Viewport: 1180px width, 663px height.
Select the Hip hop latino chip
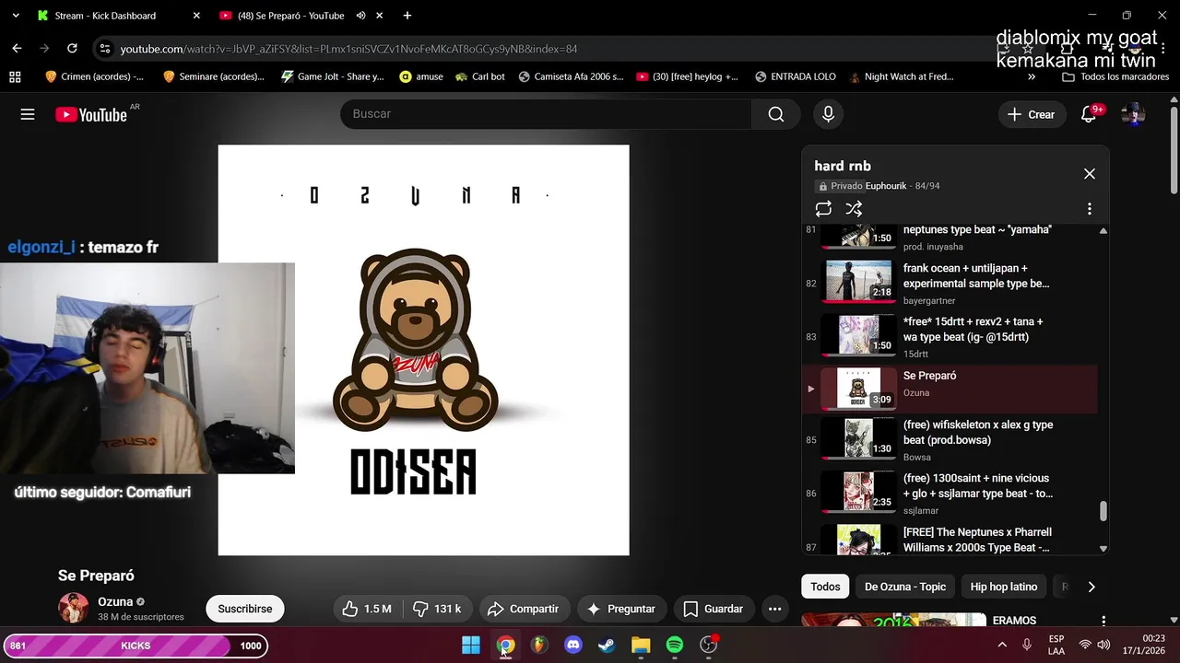[1003, 587]
